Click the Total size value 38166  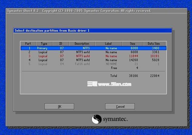point(133,76)
